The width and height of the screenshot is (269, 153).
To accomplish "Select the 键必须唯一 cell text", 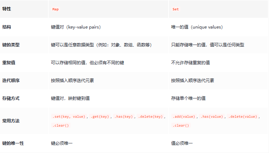I will pos(62,143).
